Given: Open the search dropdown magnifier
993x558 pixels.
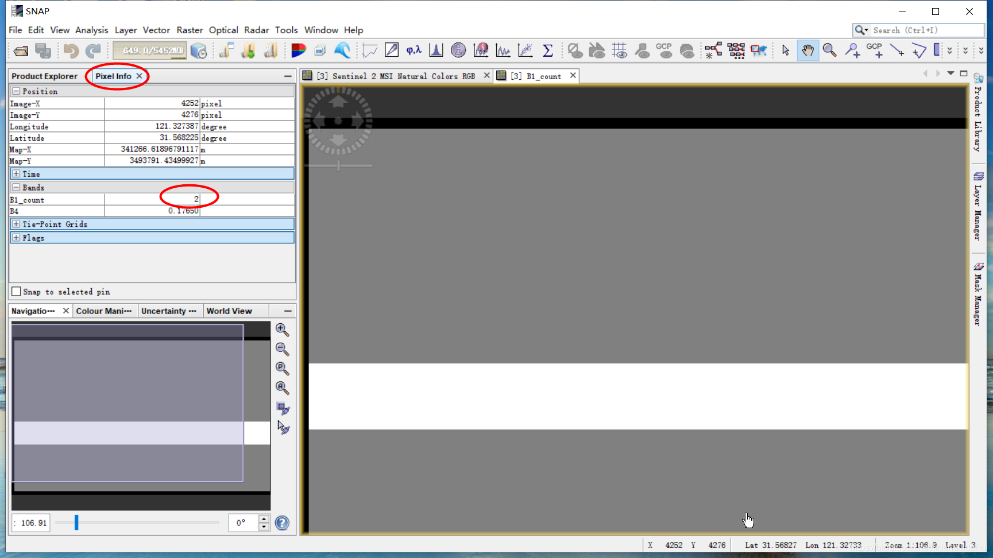Looking at the screenshot, I should point(861,30).
